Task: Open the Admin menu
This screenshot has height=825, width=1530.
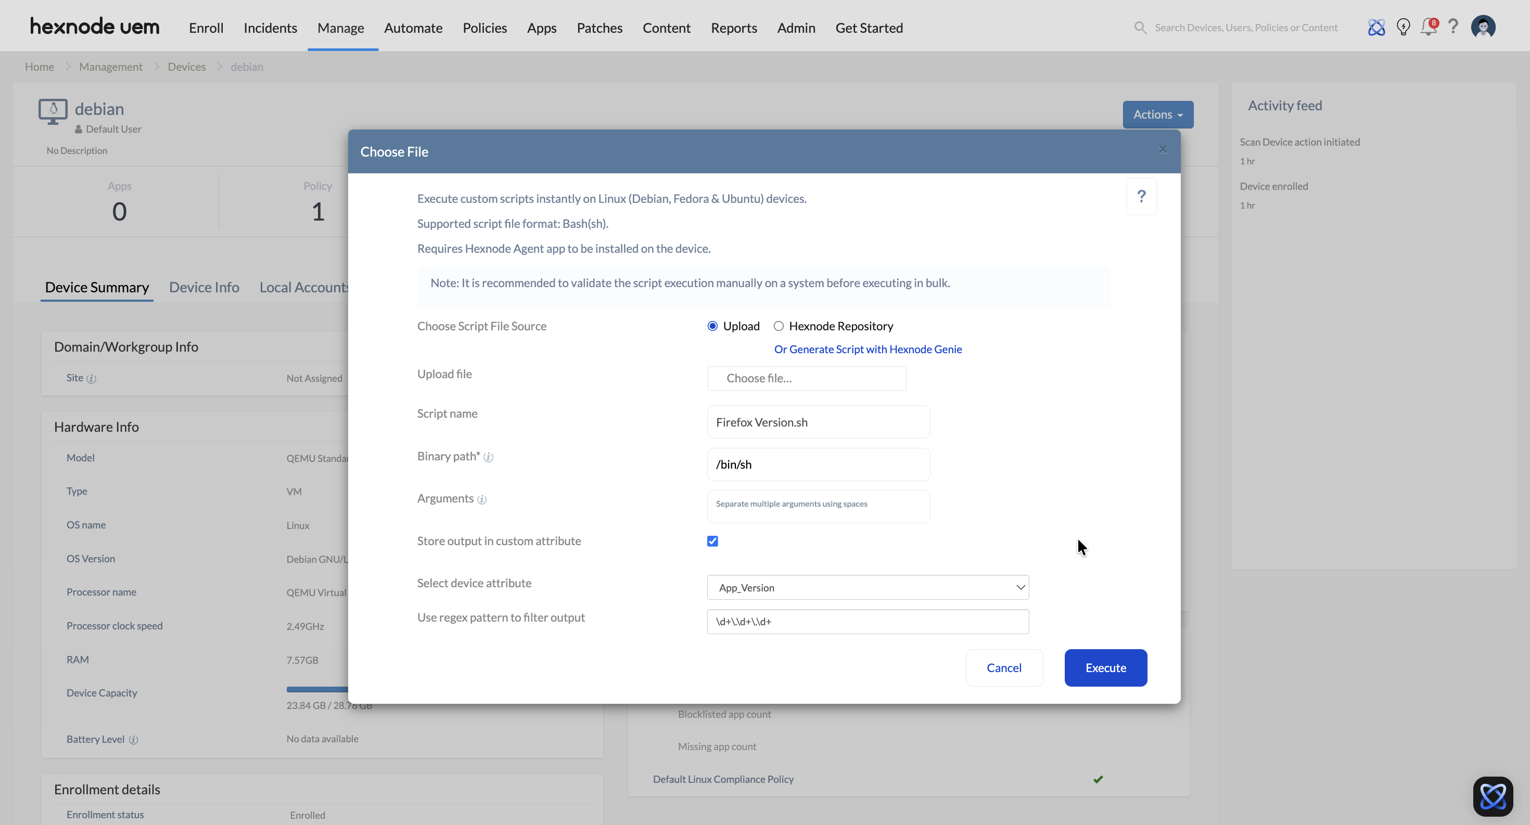Action: coord(796,27)
